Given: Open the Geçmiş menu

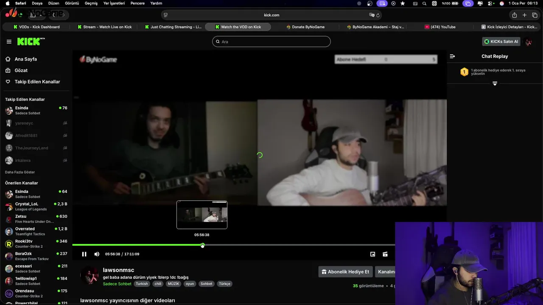Looking at the screenshot, I should pos(91,3).
